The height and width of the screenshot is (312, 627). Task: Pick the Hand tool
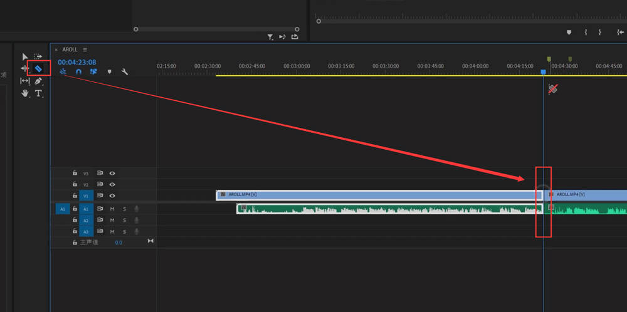pos(25,93)
